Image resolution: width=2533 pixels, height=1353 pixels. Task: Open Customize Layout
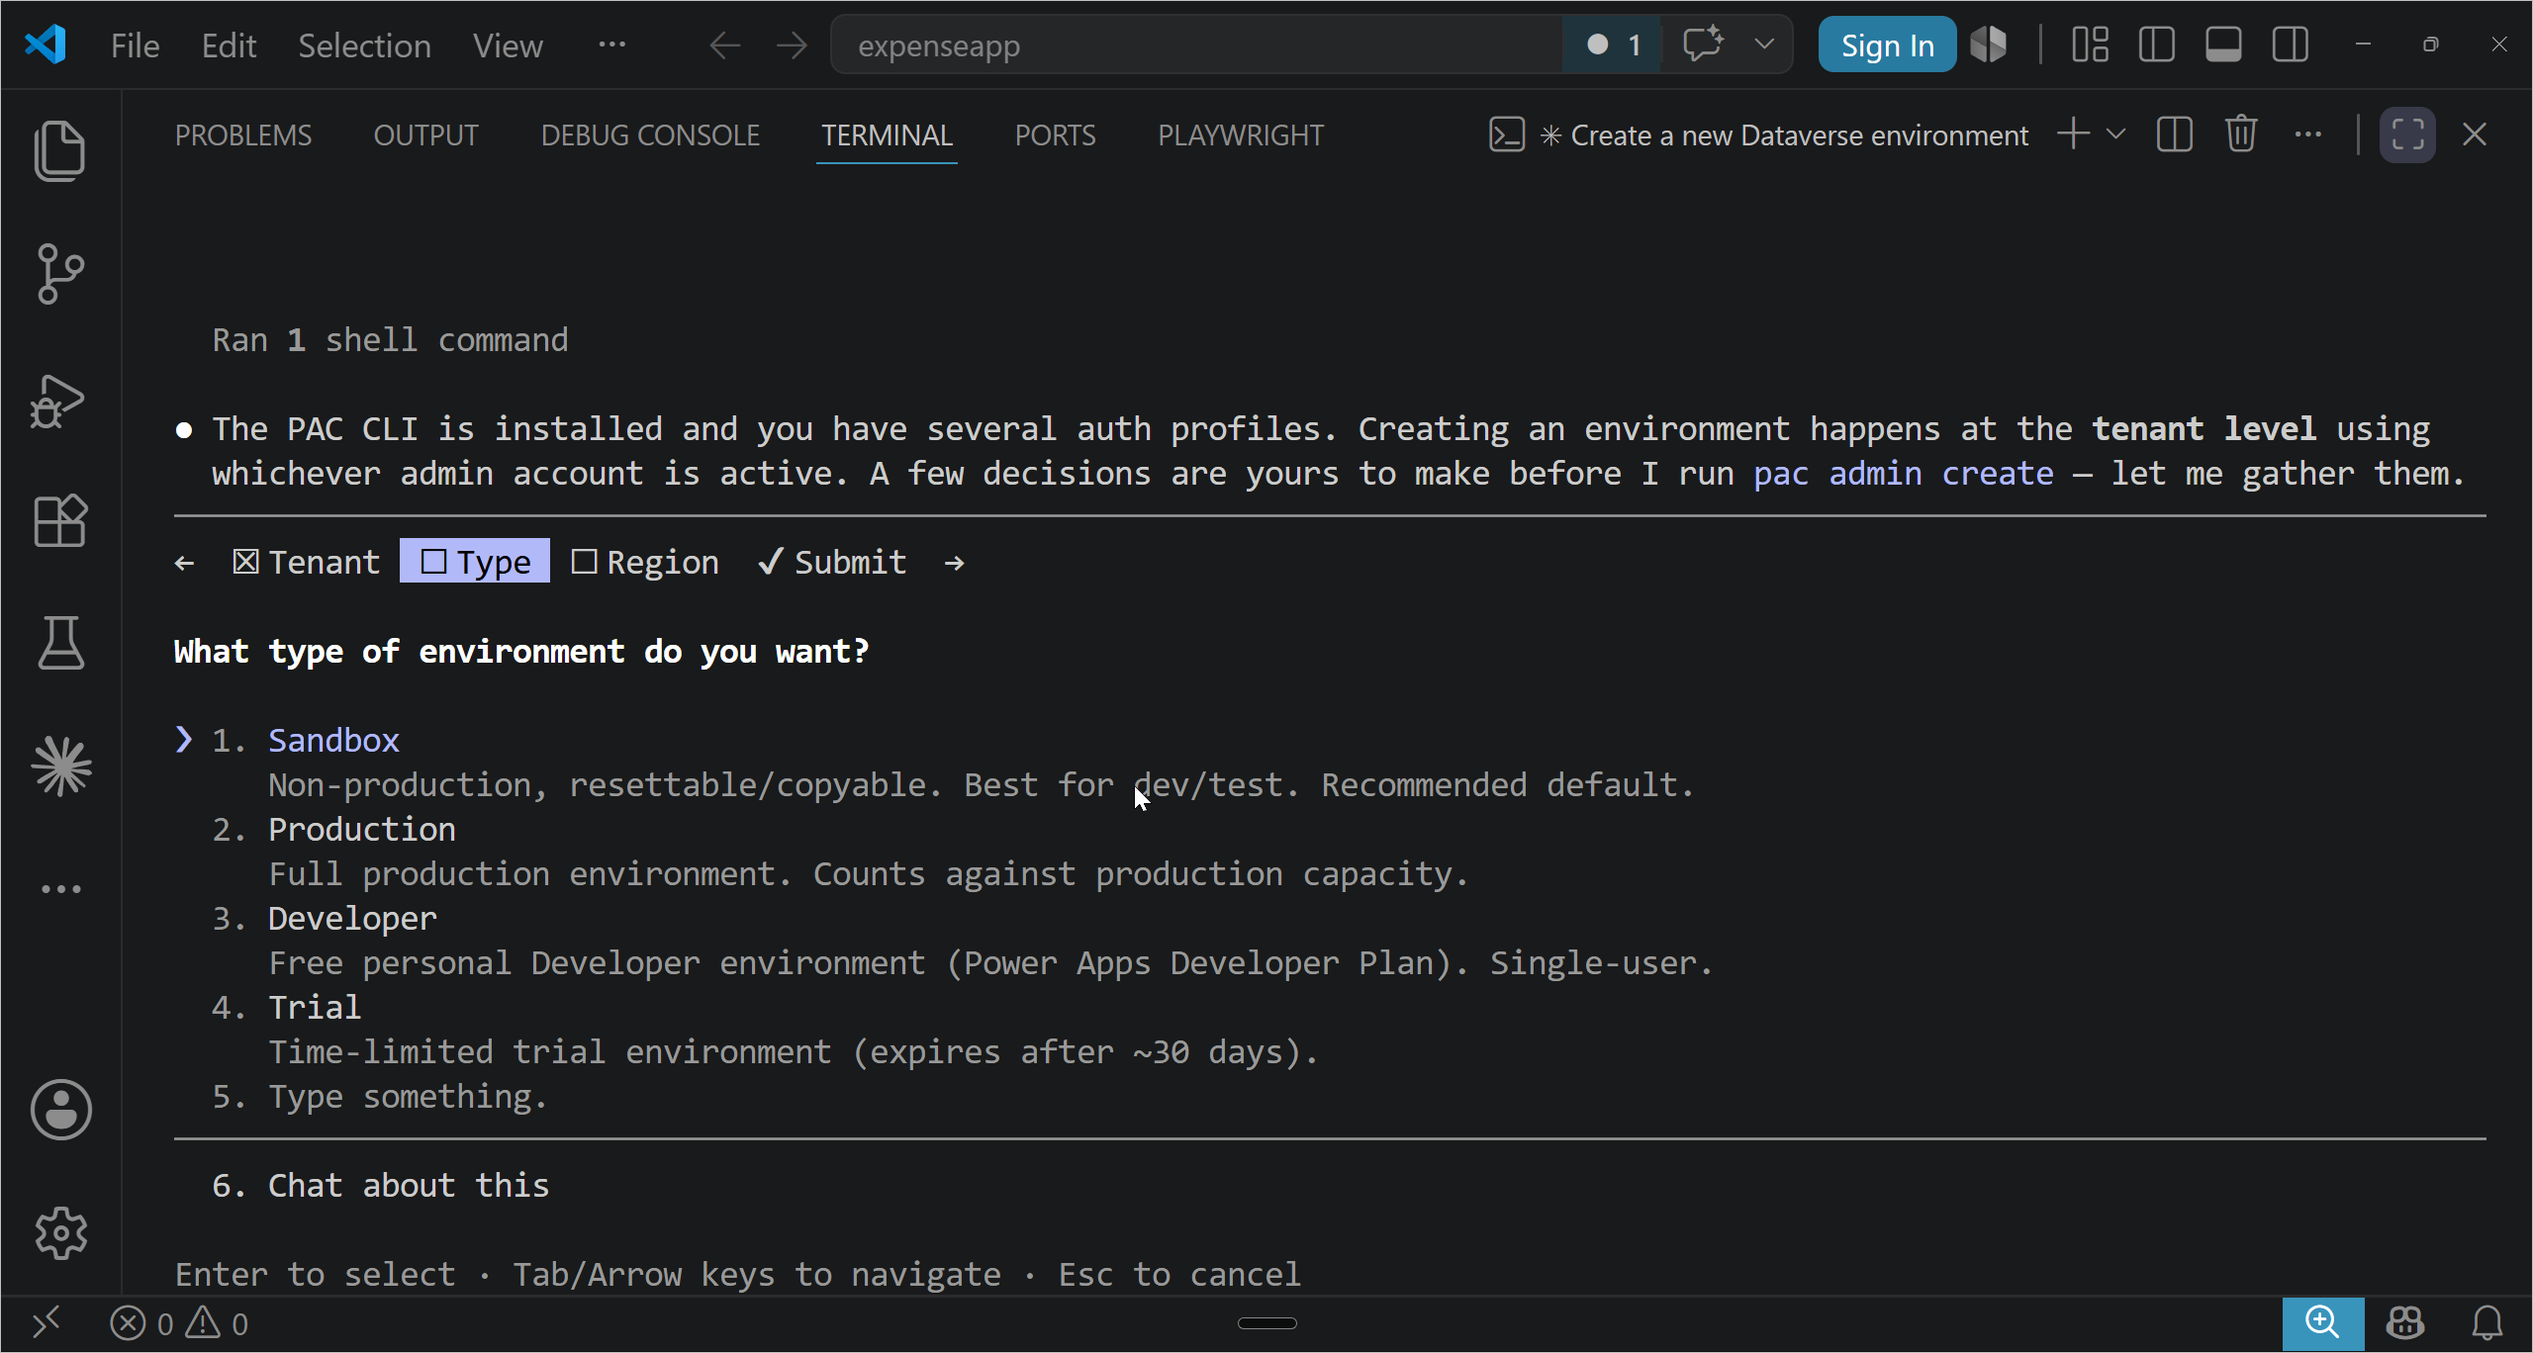pos(2090,45)
